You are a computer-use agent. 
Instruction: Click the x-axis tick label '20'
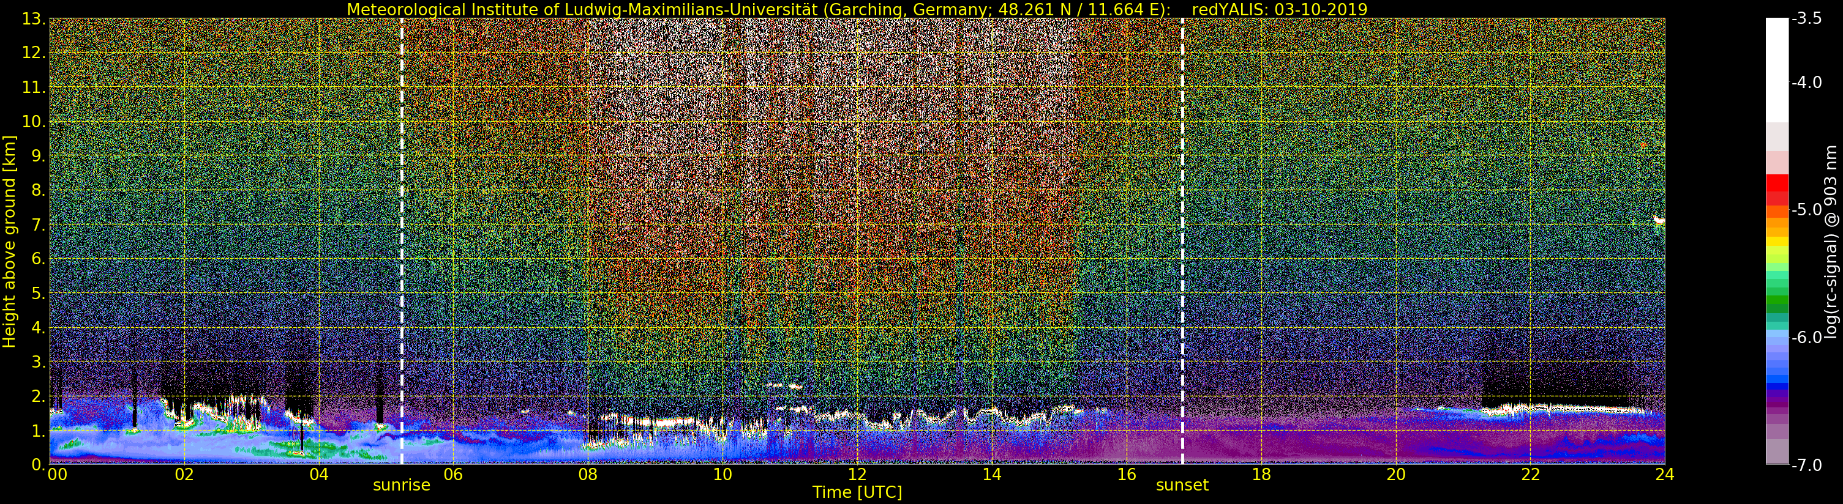click(1396, 474)
